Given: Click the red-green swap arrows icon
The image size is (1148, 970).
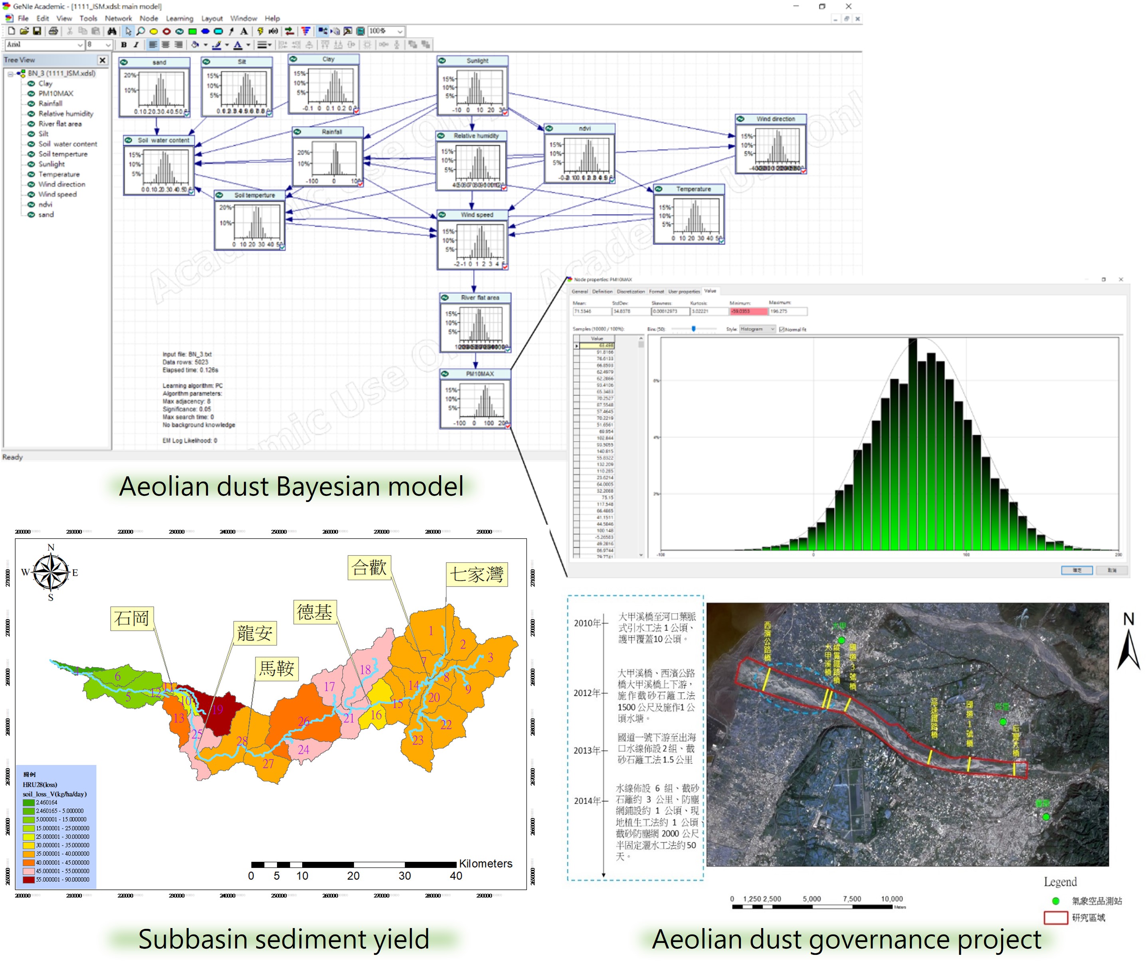Looking at the screenshot, I should [x=289, y=32].
